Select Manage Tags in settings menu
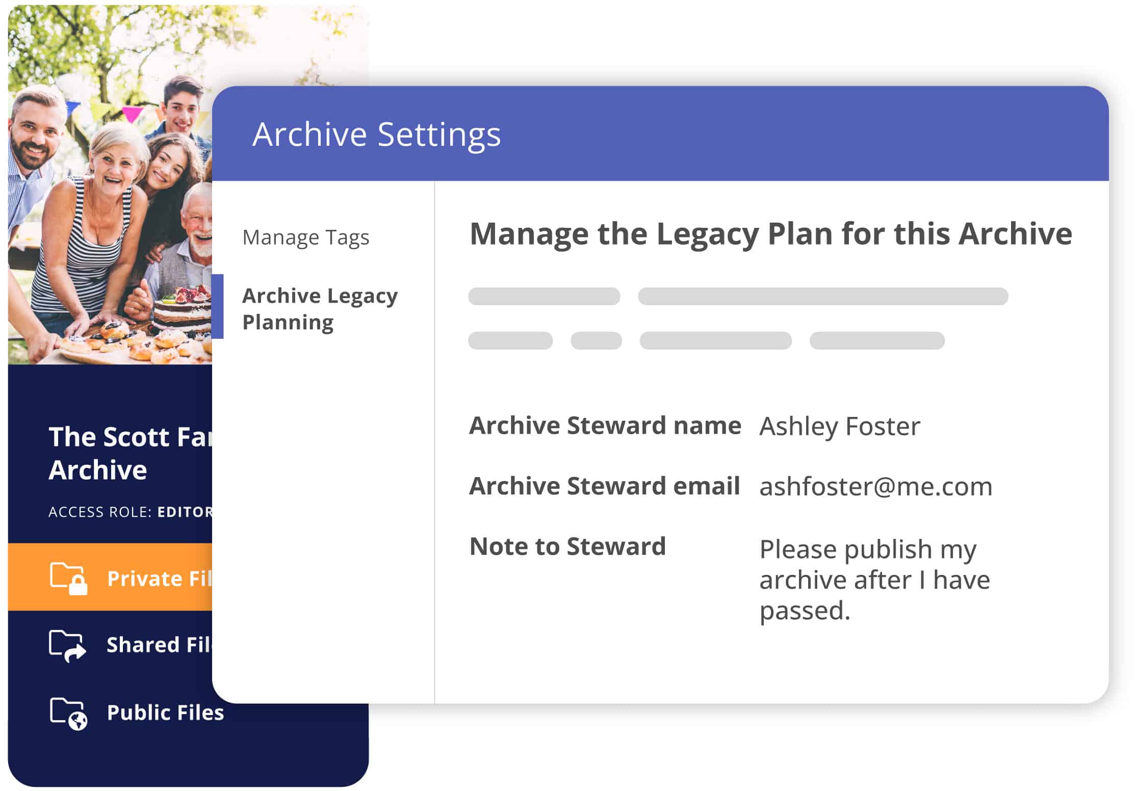Screen dimensions: 1138x791 coord(305,238)
